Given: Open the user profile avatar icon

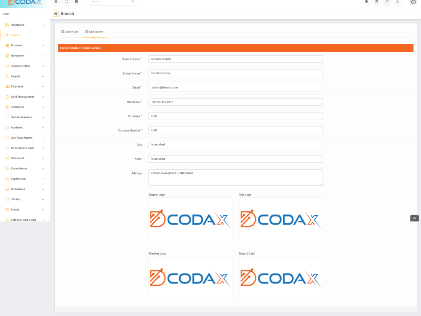Looking at the screenshot, I should [x=413, y=2].
